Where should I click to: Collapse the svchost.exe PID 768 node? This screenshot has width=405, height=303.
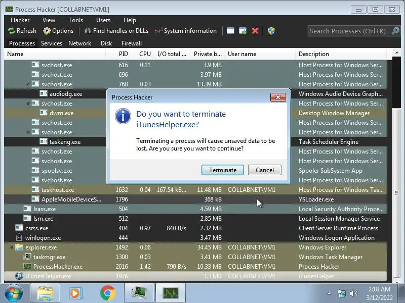tap(28, 84)
